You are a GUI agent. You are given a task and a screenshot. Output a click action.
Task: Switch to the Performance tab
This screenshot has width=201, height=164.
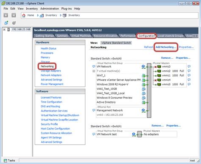(128, 36)
